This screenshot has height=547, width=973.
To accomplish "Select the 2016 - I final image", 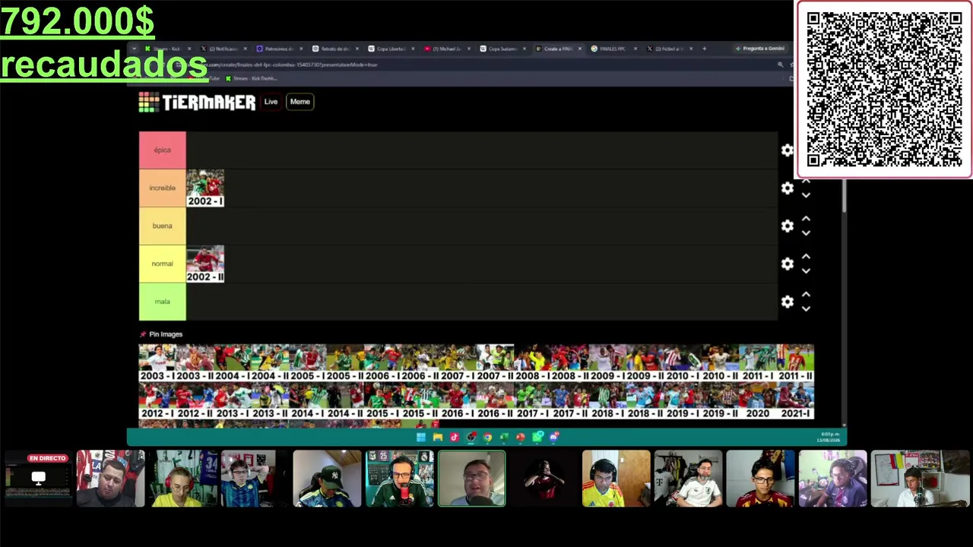I will click(x=458, y=400).
